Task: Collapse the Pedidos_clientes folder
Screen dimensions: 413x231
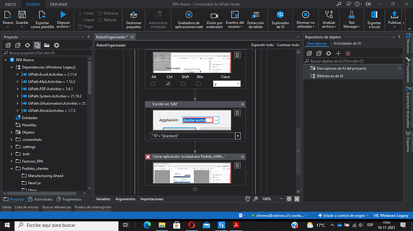Action: click(x=11, y=169)
